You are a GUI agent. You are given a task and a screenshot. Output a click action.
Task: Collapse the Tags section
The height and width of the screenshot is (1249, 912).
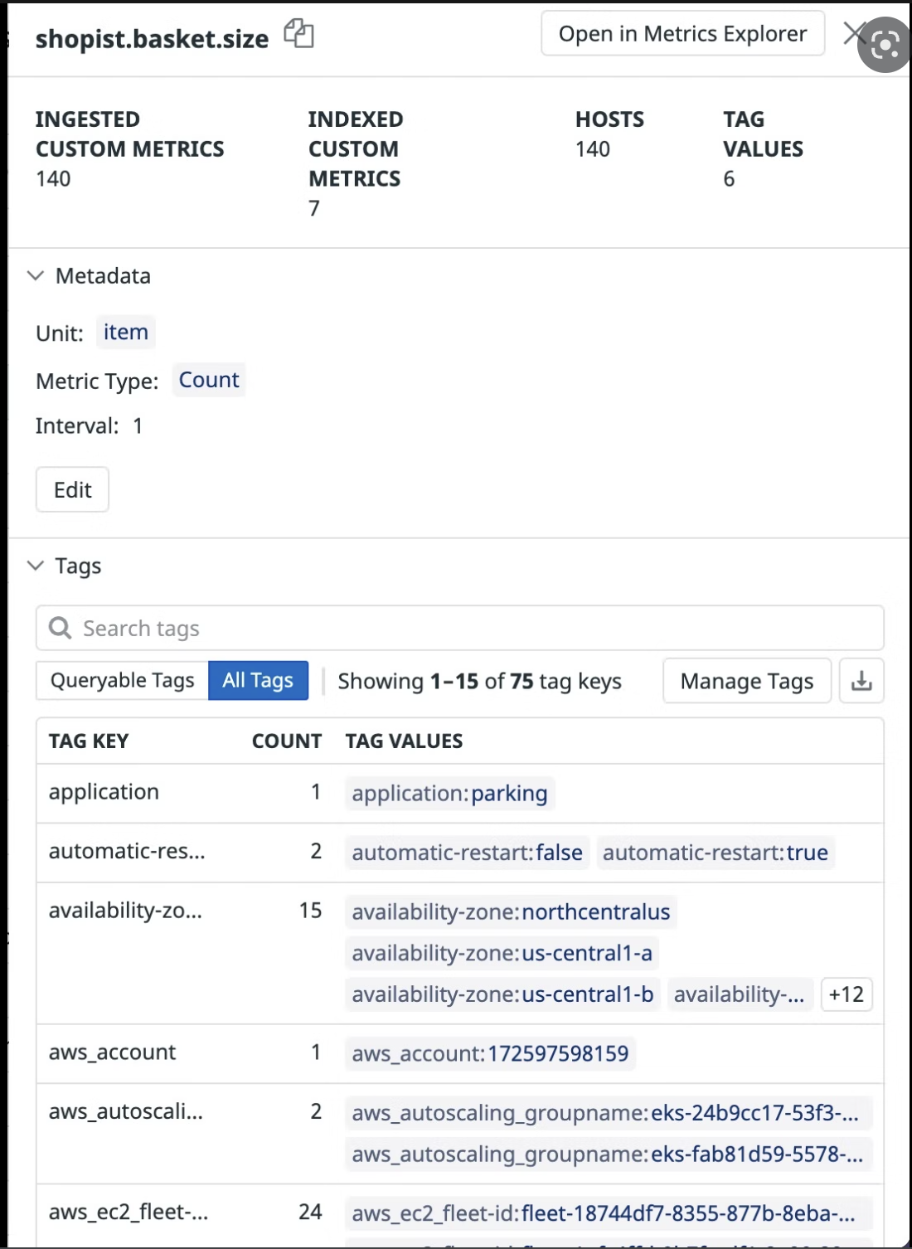click(36, 566)
